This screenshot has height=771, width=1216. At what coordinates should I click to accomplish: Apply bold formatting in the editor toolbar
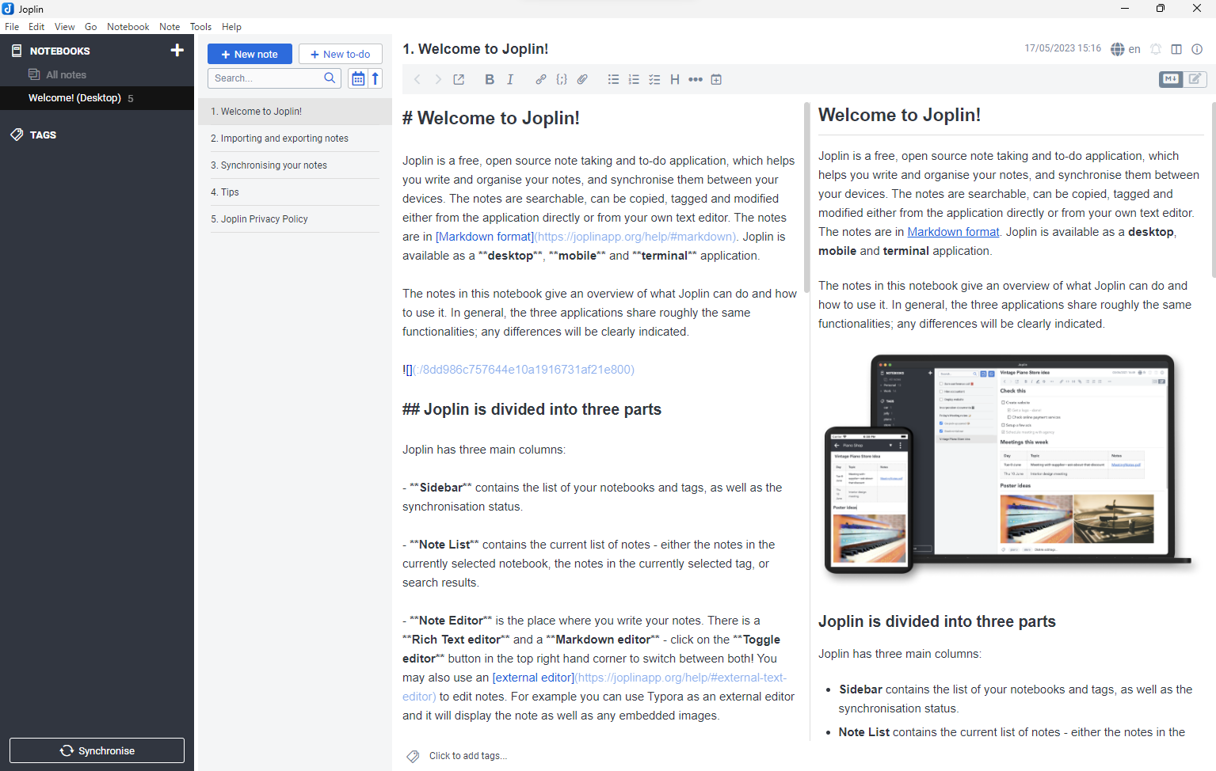point(490,79)
